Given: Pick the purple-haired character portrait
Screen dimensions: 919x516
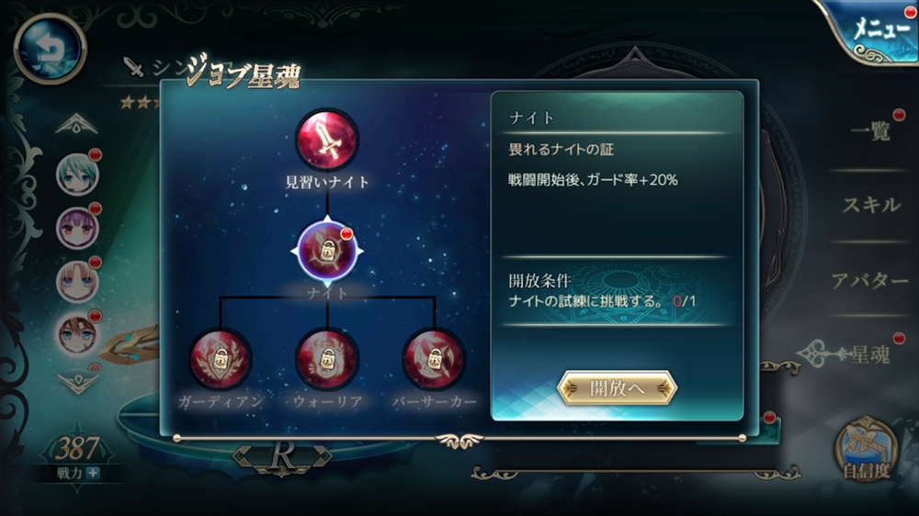Looking at the screenshot, I should coord(77,228).
